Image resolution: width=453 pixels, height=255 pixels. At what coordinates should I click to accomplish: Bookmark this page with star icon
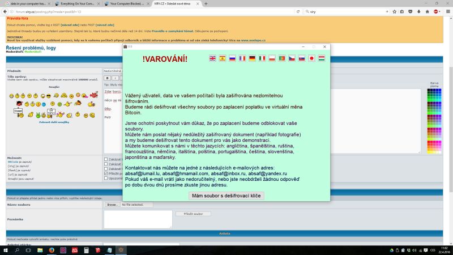pos(394,11)
